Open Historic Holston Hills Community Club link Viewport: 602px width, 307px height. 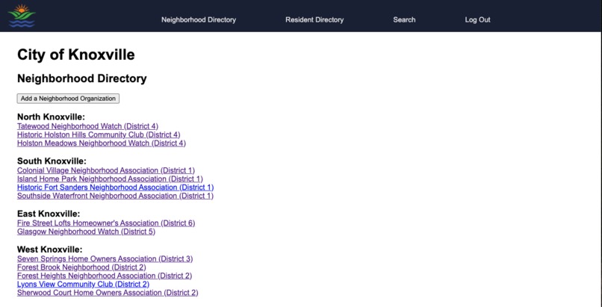[x=99, y=134]
